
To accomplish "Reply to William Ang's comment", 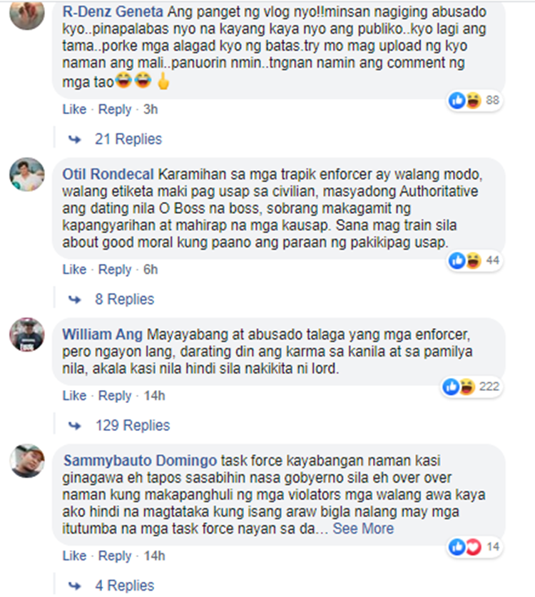I will pyautogui.click(x=115, y=396).
